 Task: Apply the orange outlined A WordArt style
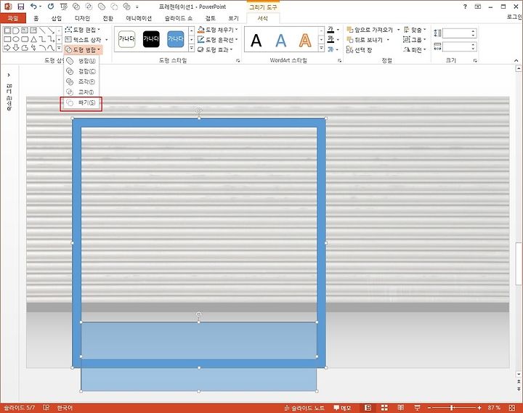tap(305, 41)
